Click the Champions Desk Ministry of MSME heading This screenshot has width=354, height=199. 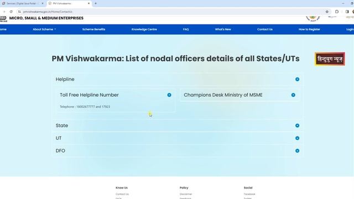(x=223, y=95)
